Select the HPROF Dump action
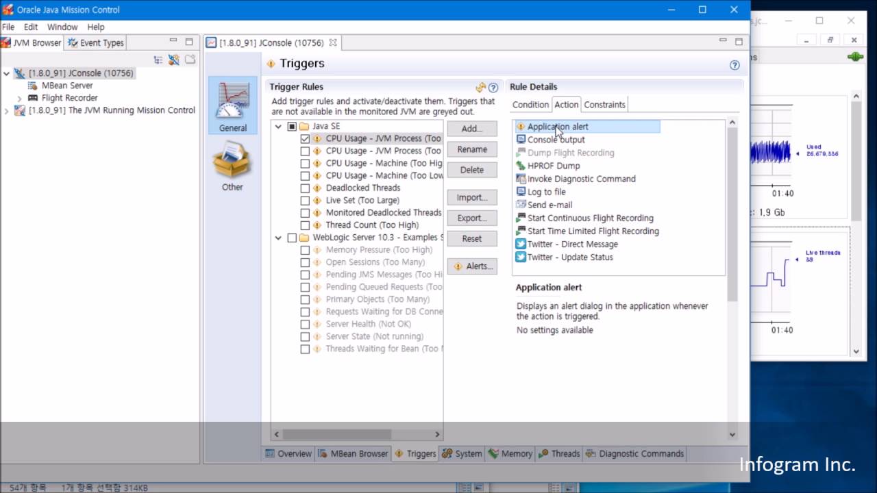Viewport: 877px width, 493px height. pyautogui.click(x=547, y=166)
